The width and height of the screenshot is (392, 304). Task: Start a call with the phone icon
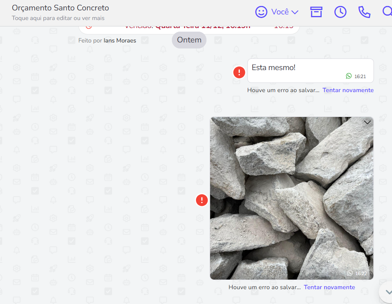pos(364,12)
